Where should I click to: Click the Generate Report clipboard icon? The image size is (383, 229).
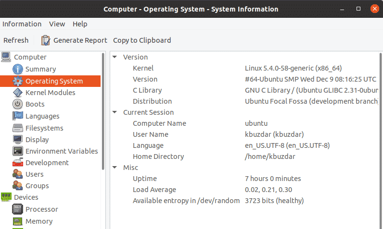click(x=46, y=40)
